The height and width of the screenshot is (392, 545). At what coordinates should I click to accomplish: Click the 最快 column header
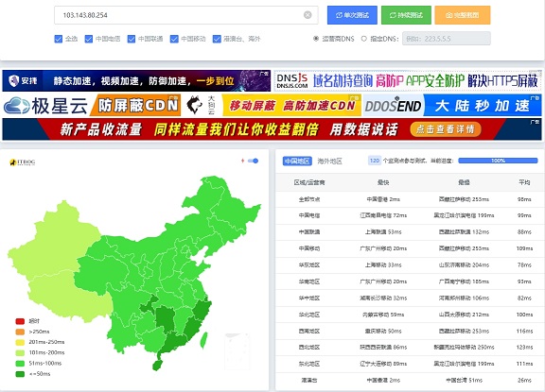(x=383, y=182)
